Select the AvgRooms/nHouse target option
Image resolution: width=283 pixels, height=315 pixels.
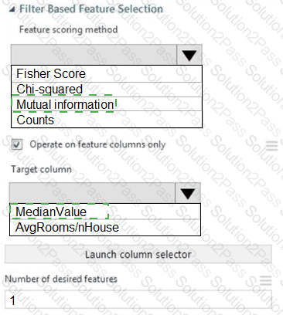tap(104, 228)
